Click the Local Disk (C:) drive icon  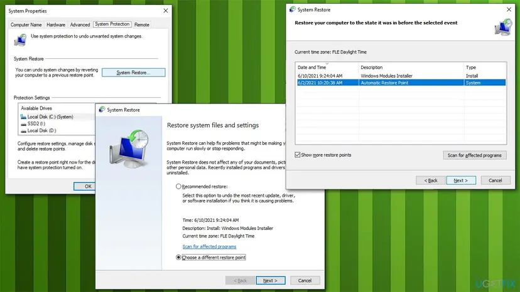point(23,117)
